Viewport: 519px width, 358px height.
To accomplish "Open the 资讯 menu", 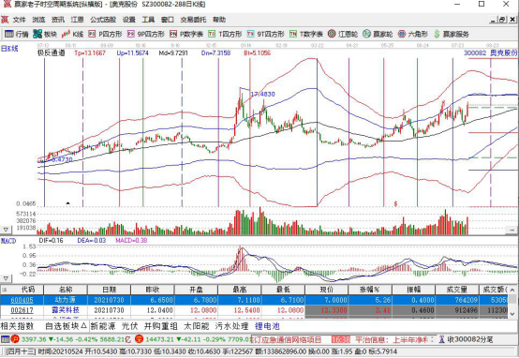I will point(58,20).
